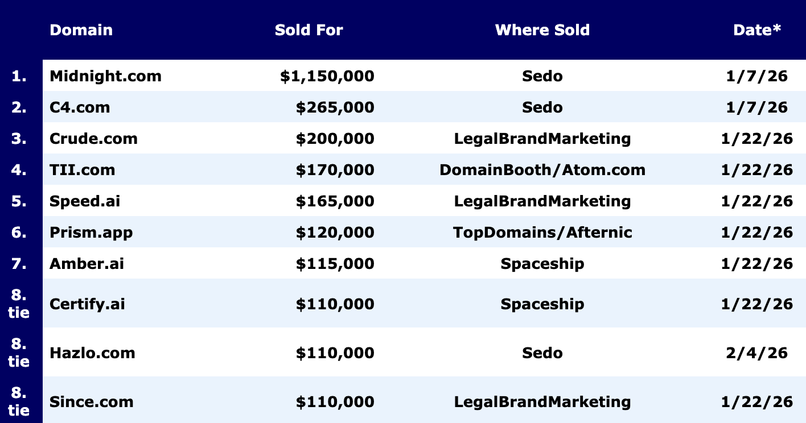Click the $265,000 price for C4.com

click(x=335, y=107)
